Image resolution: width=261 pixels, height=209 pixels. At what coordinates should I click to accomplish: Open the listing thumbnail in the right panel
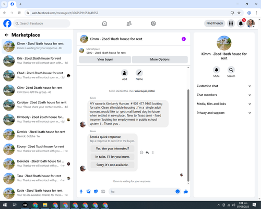[224, 43]
